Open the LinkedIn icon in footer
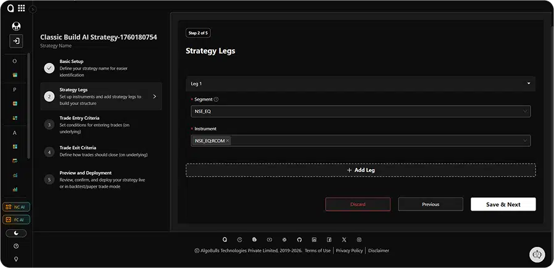 click(x=314, y=240)
